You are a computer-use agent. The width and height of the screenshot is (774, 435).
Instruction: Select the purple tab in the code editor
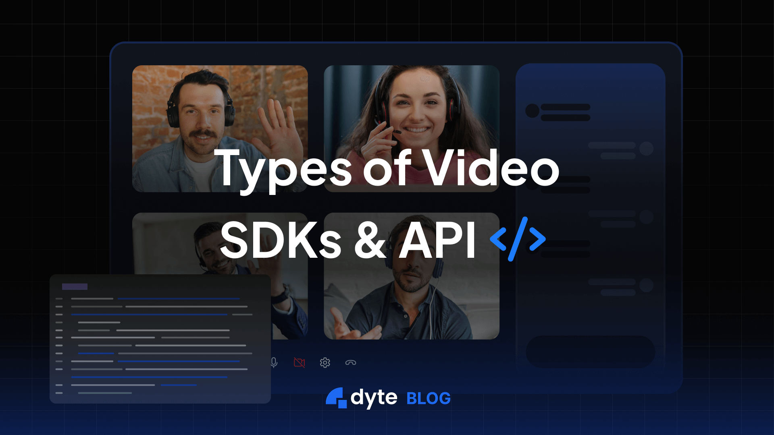click(x=75, y=286)
